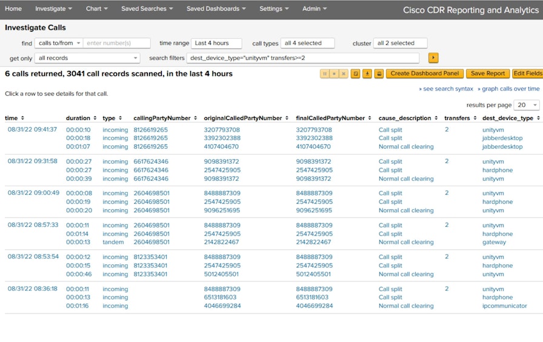Open the see search syntax link

(445, 89)
